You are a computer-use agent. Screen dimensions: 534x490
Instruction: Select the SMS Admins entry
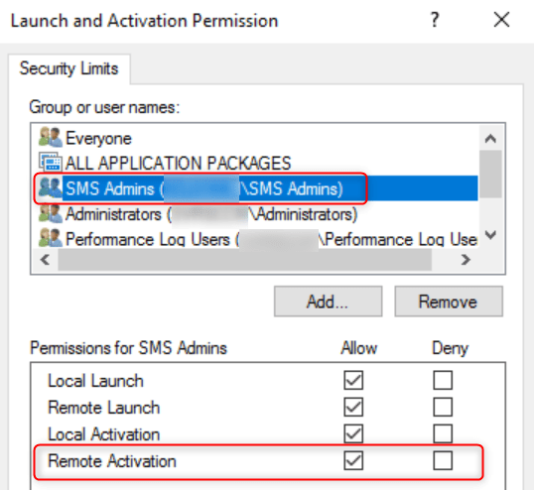257,188
